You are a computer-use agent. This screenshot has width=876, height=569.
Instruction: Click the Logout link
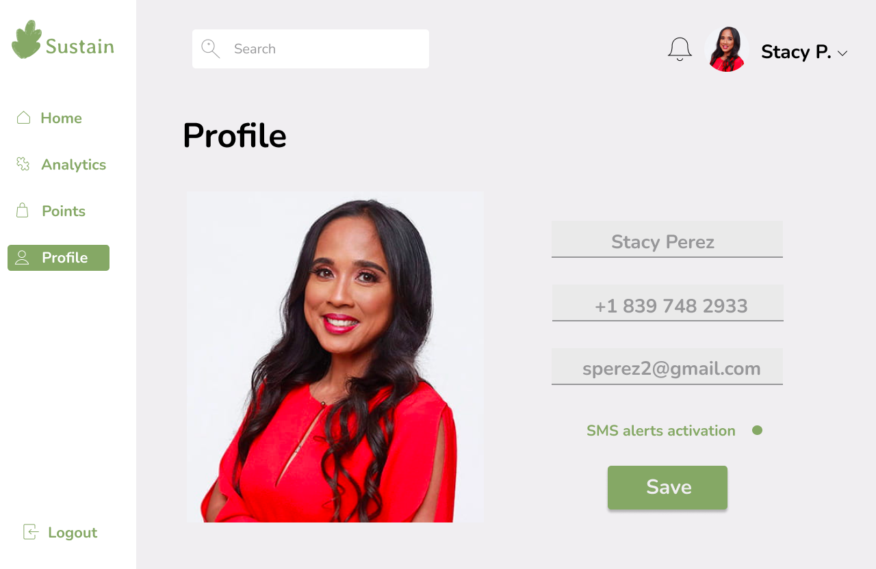tap(73, 532)
